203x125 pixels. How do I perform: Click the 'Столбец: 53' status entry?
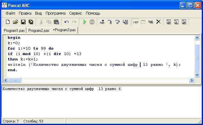click(x=33, y=121)
